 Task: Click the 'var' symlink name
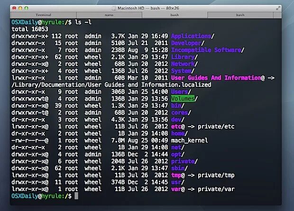pyautogui.click(x=176, y=189)
